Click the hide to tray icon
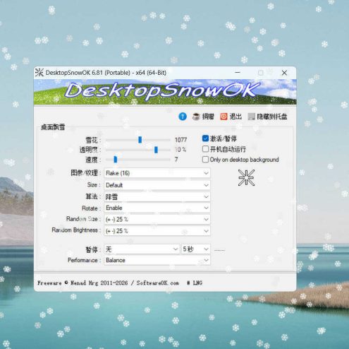The image size is (349, 349). [251, 117]
